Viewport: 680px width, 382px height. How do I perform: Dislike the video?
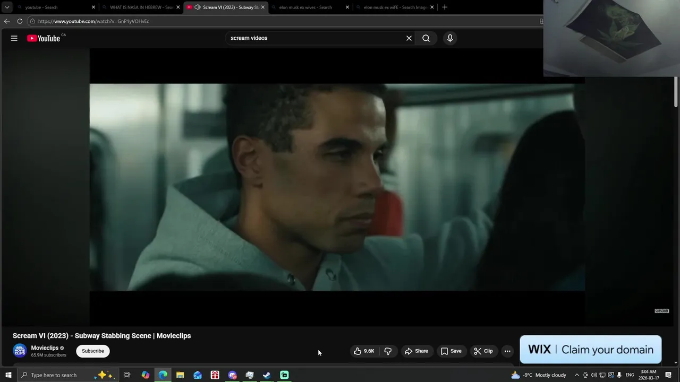point(388,351)
